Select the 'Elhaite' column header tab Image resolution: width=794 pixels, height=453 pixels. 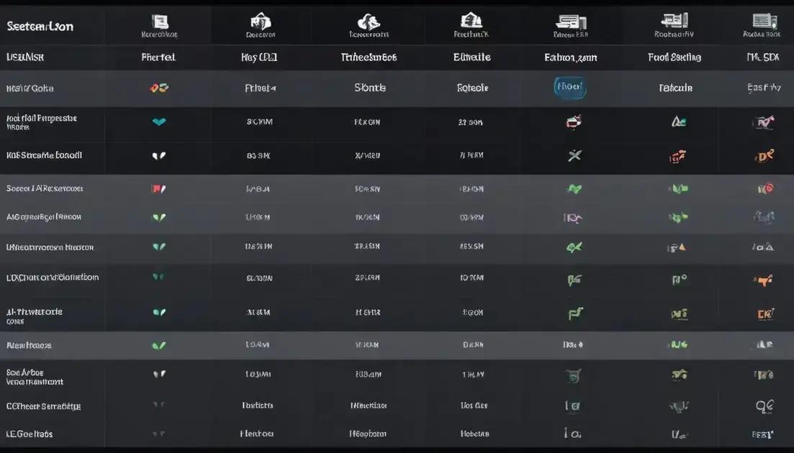coord(472,58)
